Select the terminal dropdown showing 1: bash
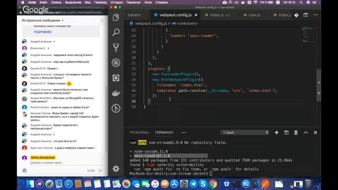 [245, 132]
